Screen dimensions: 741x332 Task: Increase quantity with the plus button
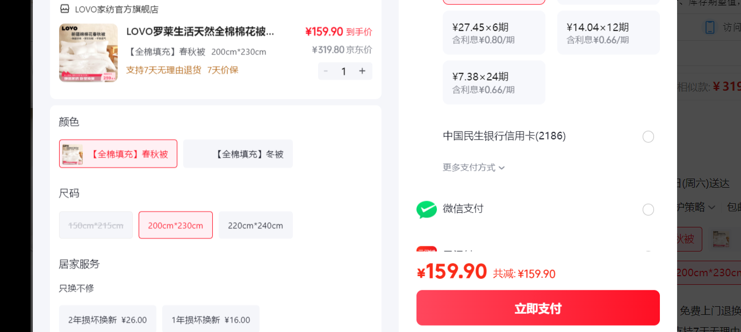[x=362, y=71]
